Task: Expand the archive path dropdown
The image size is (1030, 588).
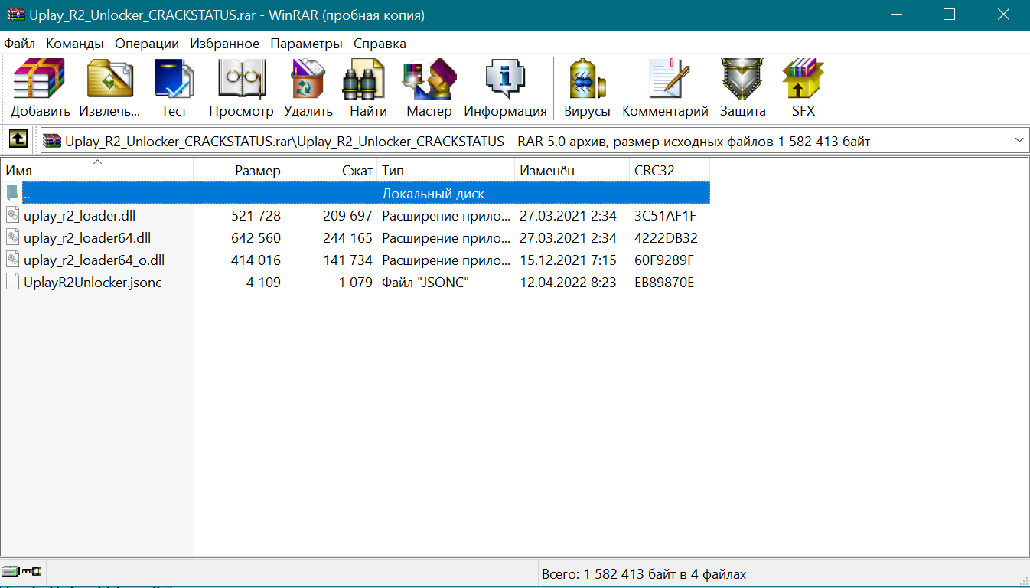Action: pos(1019,141)
